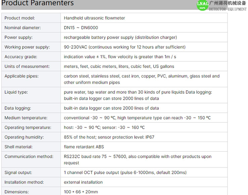Select the Operating temperature label

[x=28, y=128]
